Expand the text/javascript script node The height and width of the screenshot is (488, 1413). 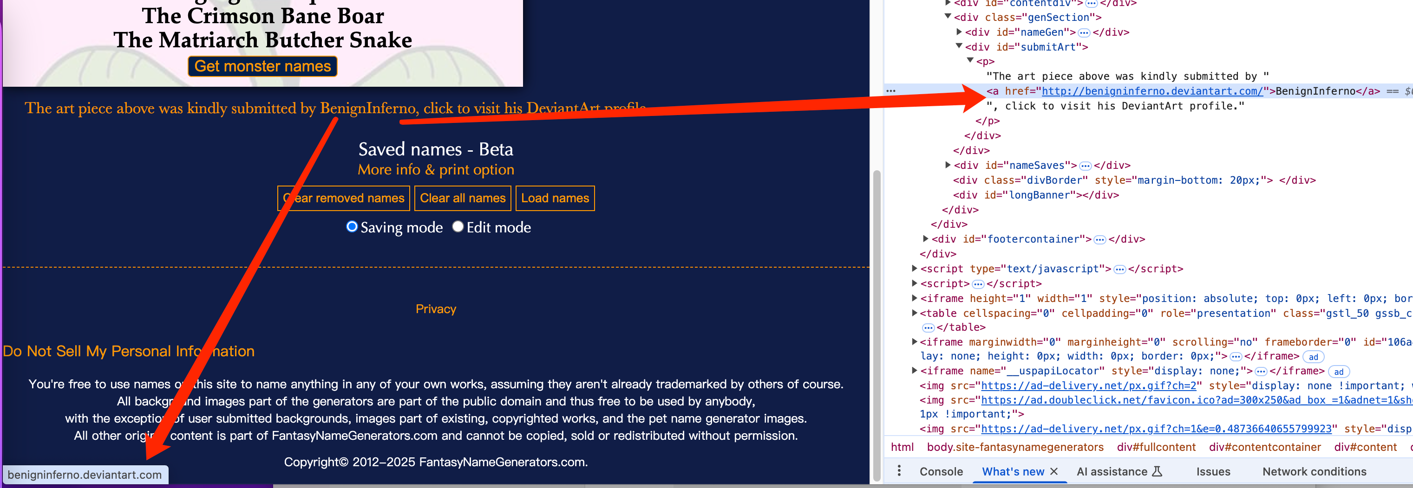[x=914, y=269]
